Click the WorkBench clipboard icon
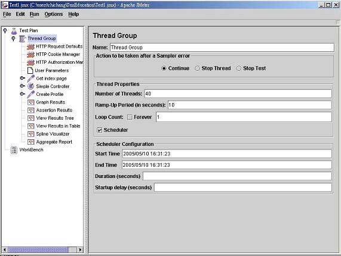The height and width of the screenshot is (256, 341). 14,150
